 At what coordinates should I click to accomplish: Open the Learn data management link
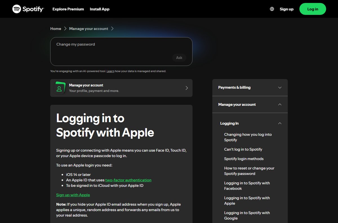(x=110, y=71)
